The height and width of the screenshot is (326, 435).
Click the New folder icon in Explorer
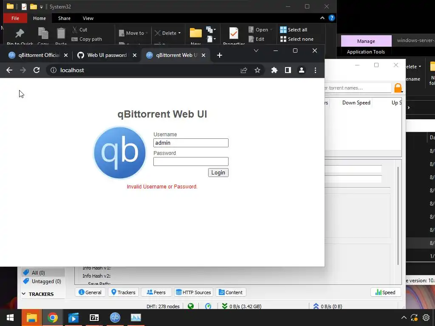195,33
